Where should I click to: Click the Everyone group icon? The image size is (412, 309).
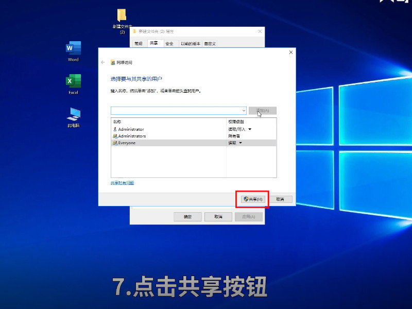(x=115, y=143)
